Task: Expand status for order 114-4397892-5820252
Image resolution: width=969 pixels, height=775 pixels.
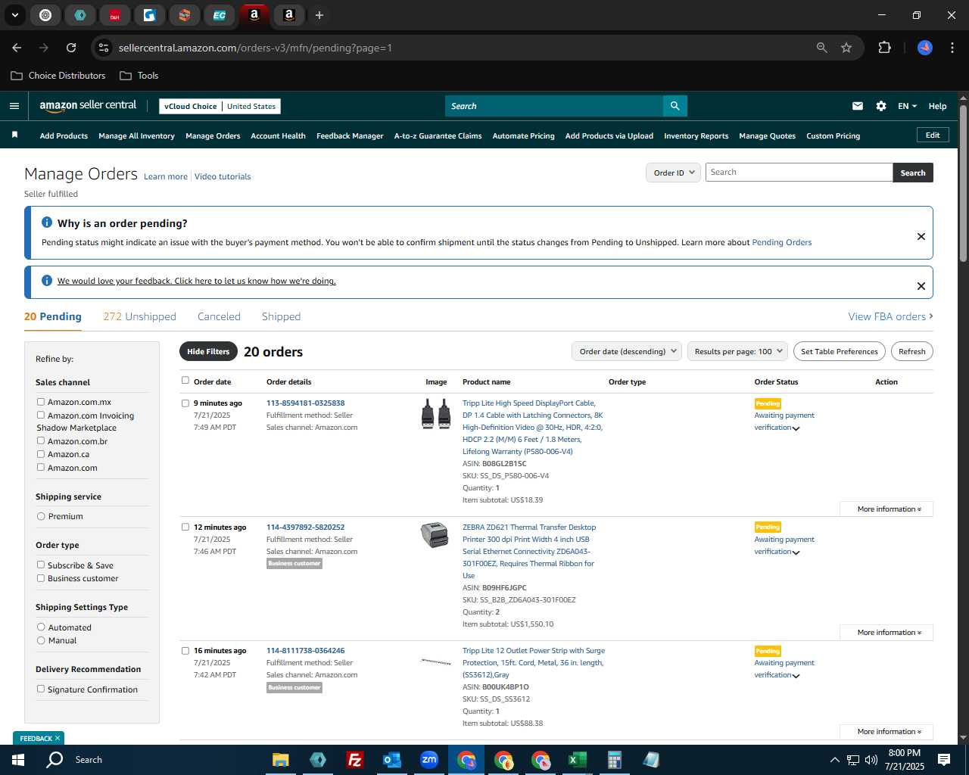Action: click(x=796, y=552)
